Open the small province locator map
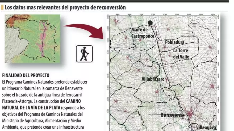 coord(32,38)
